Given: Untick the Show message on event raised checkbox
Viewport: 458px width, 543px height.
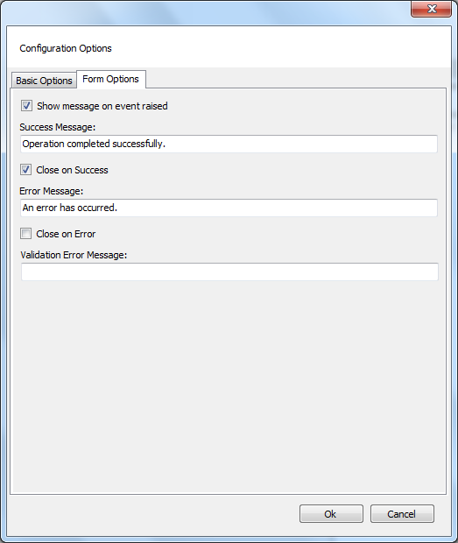Looking at the screenshot, I should coord(26,106).
